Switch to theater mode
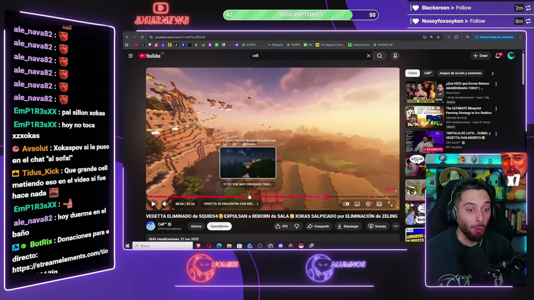The width and height of the screenshot is (534, 300). pyautogui.click(x=379, y=204)
